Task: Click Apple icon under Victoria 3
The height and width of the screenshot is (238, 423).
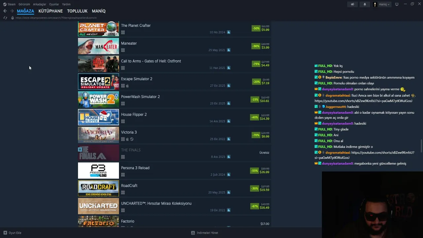Action: [127, 139]
